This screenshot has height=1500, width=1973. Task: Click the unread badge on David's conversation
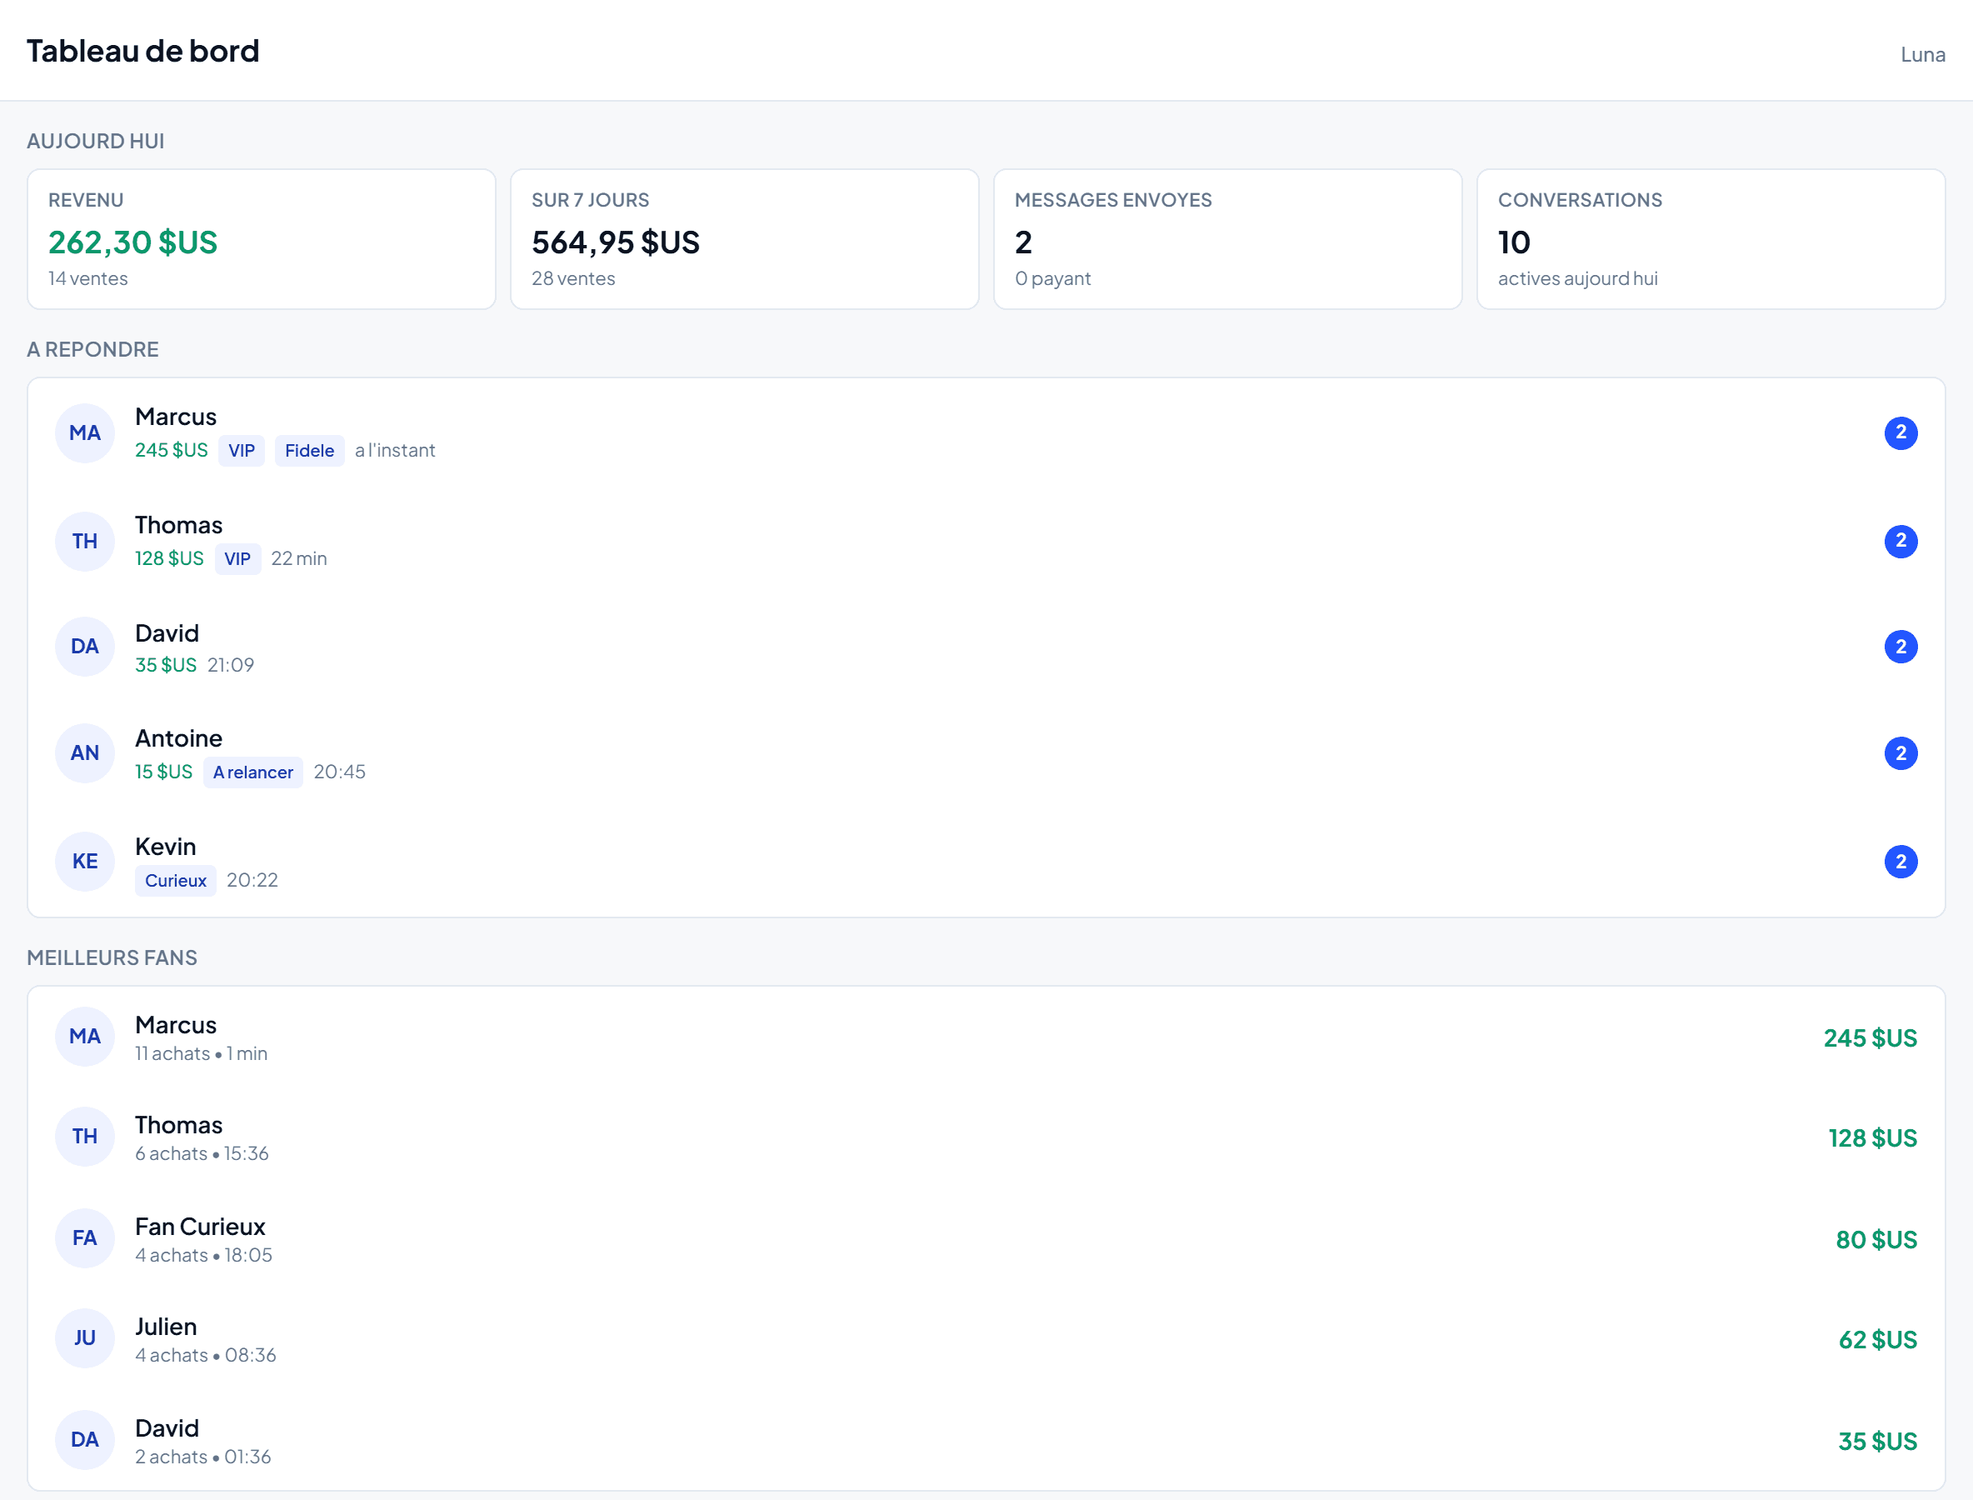point(1901,647)
